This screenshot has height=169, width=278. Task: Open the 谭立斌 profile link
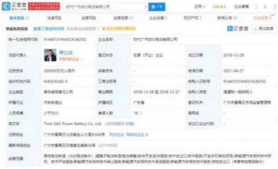66,53
